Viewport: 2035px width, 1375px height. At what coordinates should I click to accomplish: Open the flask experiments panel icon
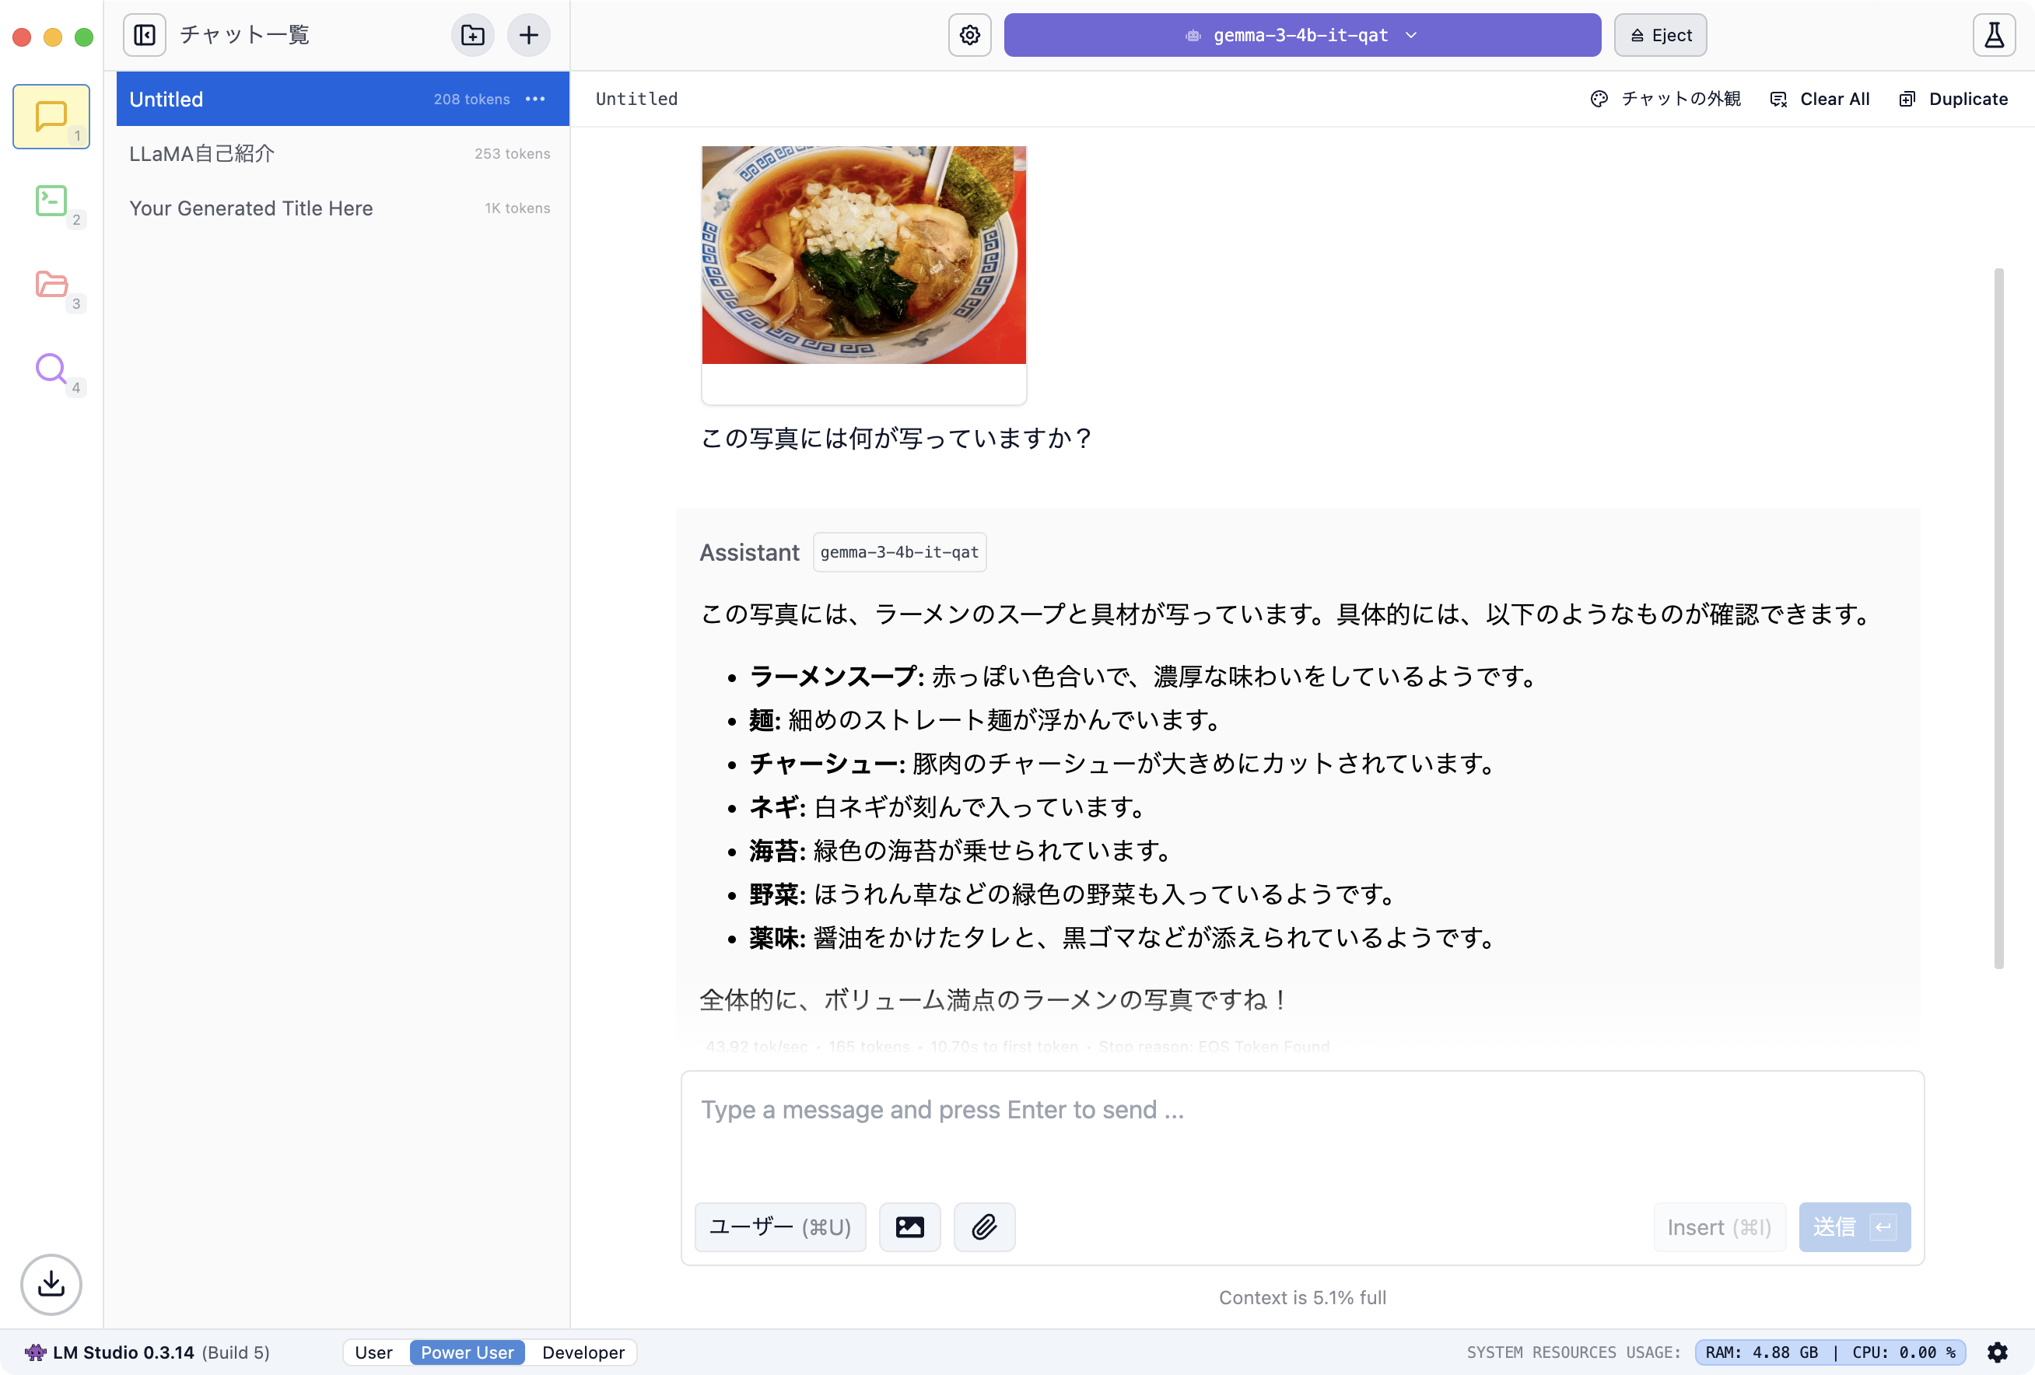(1994, 35)
